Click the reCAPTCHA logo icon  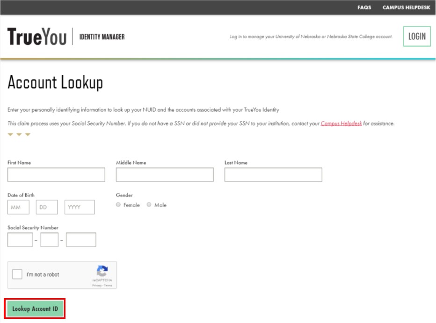coord(102,271)
